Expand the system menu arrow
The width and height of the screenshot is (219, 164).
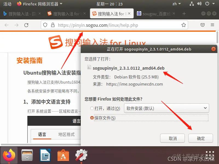click(x=214, y=4)
